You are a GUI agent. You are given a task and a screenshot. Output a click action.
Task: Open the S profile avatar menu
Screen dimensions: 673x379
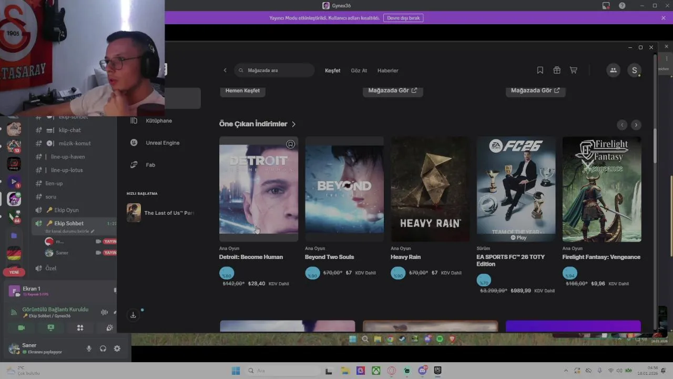634,70
